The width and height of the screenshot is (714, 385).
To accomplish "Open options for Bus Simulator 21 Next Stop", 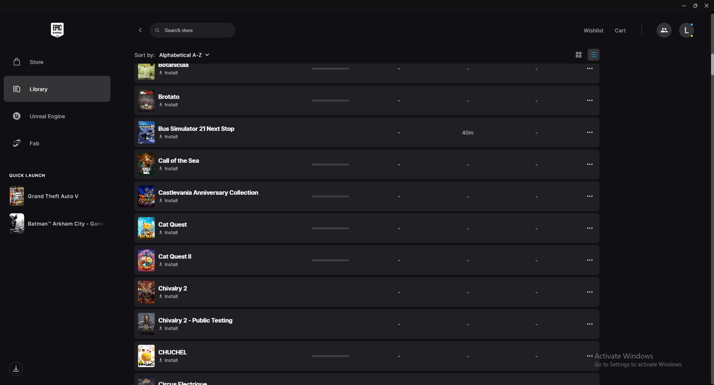I will 590,133.
